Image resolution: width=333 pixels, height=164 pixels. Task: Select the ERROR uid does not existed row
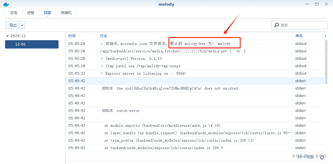195,88
